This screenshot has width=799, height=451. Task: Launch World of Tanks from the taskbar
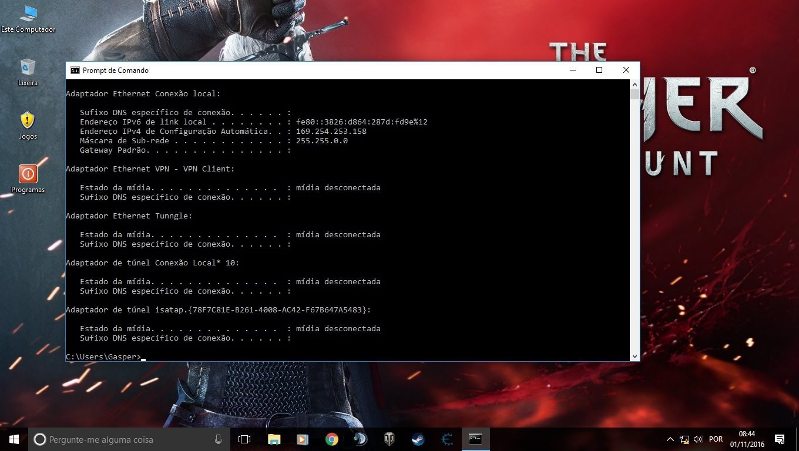point(389,439)
